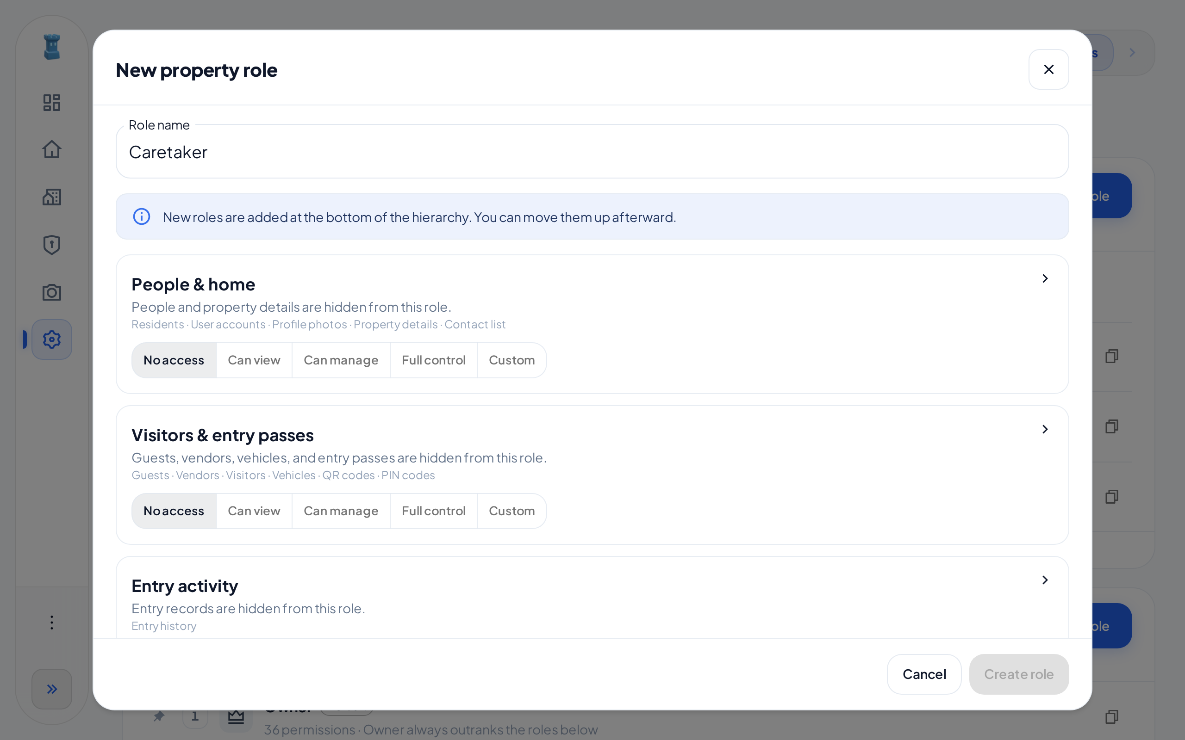Open the camera sidebar icon
Image resolution: width=1185 pixels, height=740 pixels.
51,292
